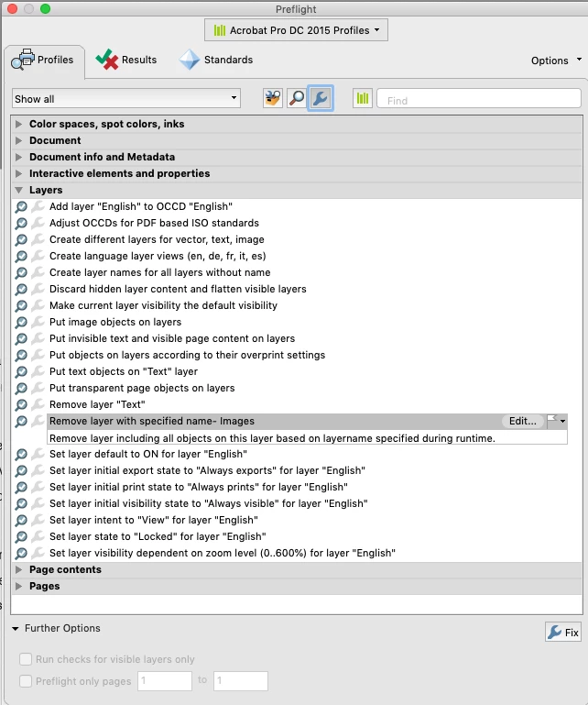Click the green library icon beside Find
The width and height of the screenshot is (588, 705).
pyautogui.click(x=363, y=98)
